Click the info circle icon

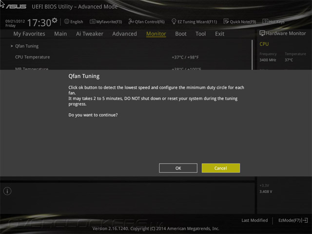pyautogui.click(x=7, y=191)
